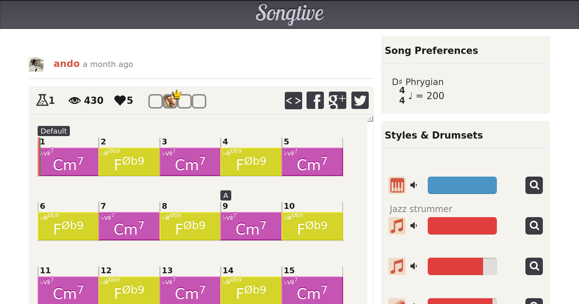The height and width of the screenshot is (304, 579).
Task: Search styles for the piano track
Action: click(x=534, y=185)
